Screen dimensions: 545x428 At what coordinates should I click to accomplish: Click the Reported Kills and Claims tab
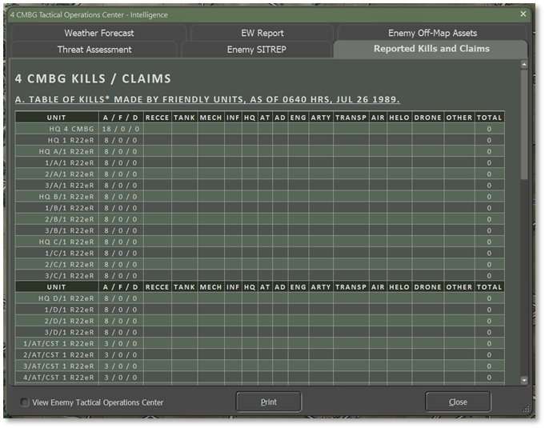click(x=431, y=50)
